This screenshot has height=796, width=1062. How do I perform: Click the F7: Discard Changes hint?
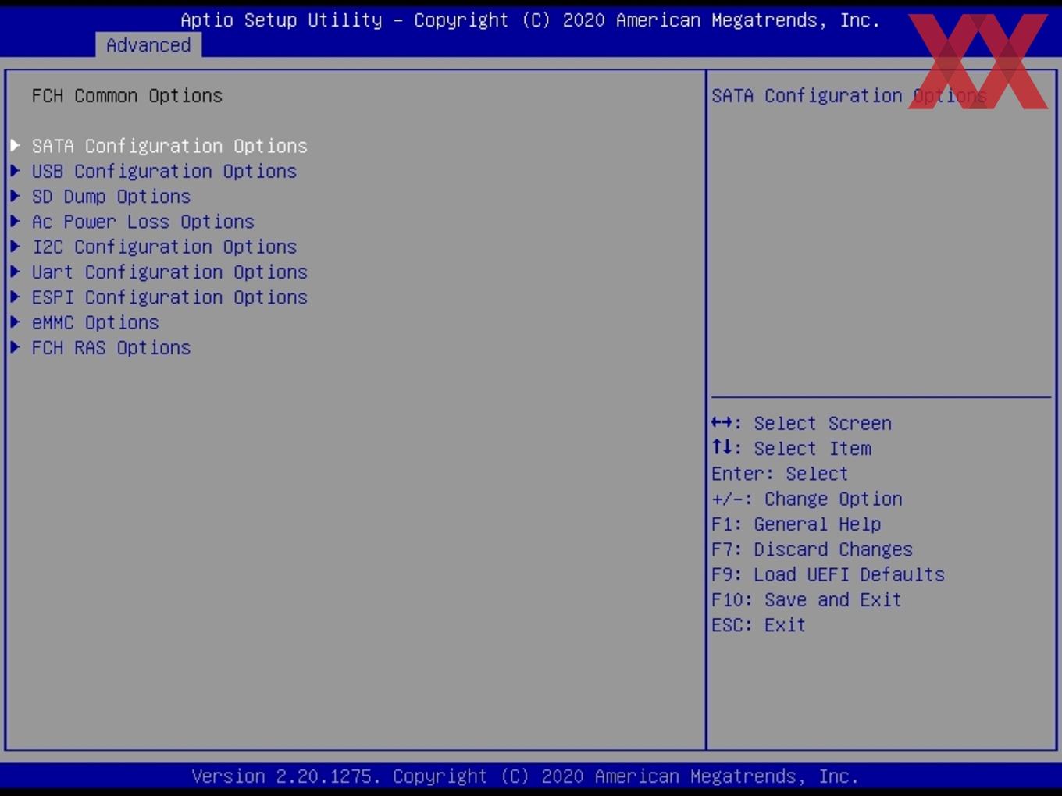point(812,549)
